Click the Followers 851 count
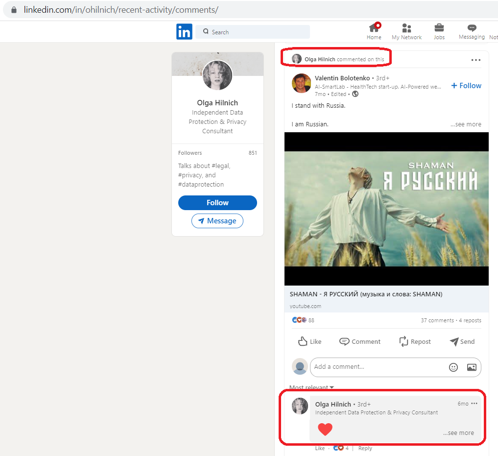This screenshot has height=456, width=498. tap(217, 153)
